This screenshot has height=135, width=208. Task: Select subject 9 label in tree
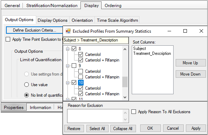(x=80, y=66)
